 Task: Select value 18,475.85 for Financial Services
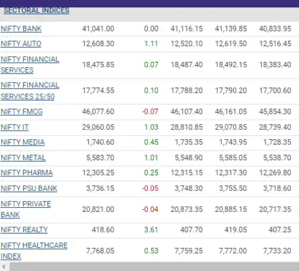(98, 65)
